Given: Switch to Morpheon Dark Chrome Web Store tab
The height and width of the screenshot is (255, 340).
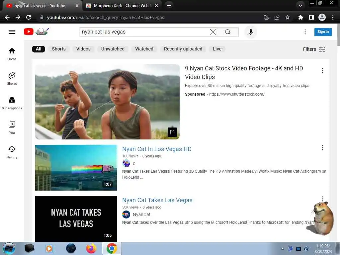Looking at the screenshot, I should 122,6.
